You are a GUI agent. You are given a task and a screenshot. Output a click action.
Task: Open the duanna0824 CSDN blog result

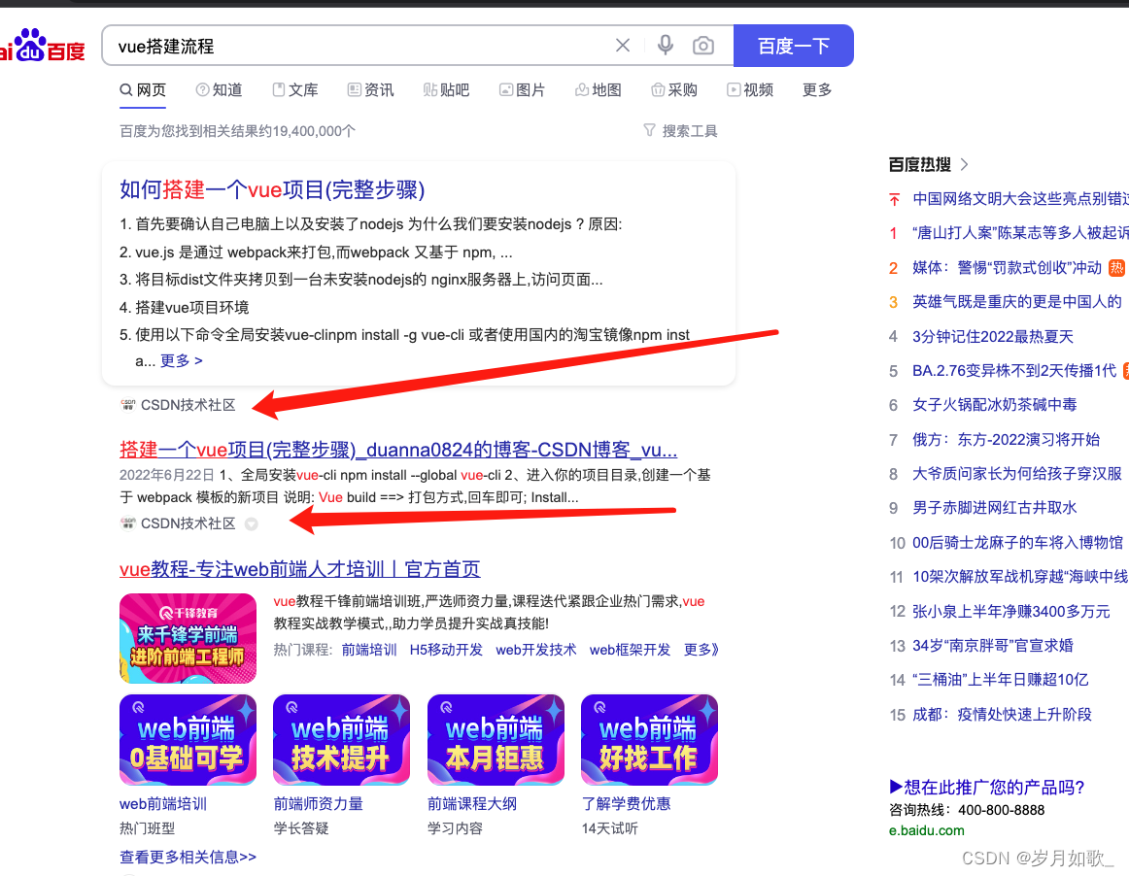(x=398, y=450)
